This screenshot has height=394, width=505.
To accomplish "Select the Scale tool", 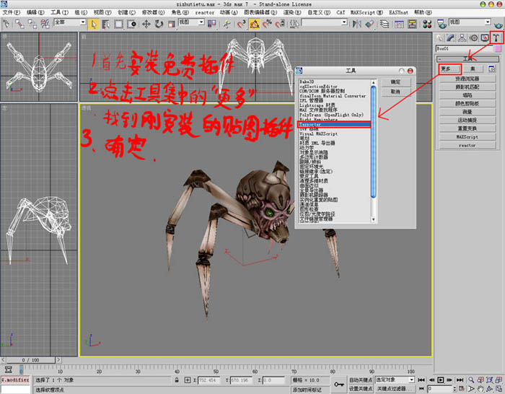I will point(172,24).
